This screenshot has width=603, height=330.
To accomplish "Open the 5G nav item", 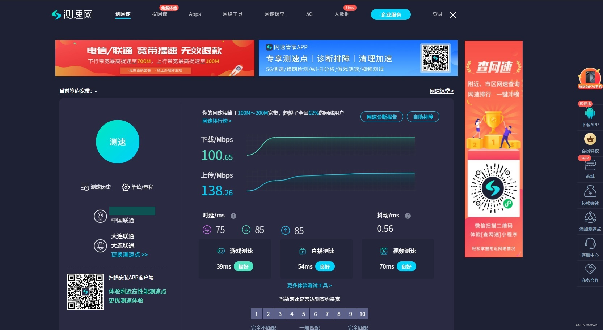I will click(x=309, y=14).
